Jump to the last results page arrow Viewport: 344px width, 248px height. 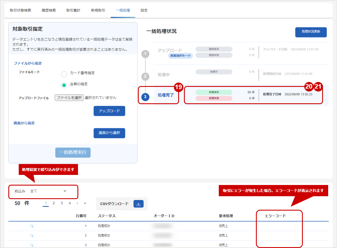85,203
